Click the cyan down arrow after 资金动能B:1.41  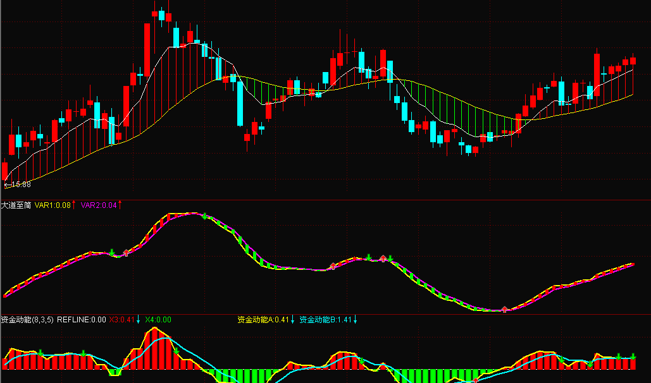click(355, 320)
